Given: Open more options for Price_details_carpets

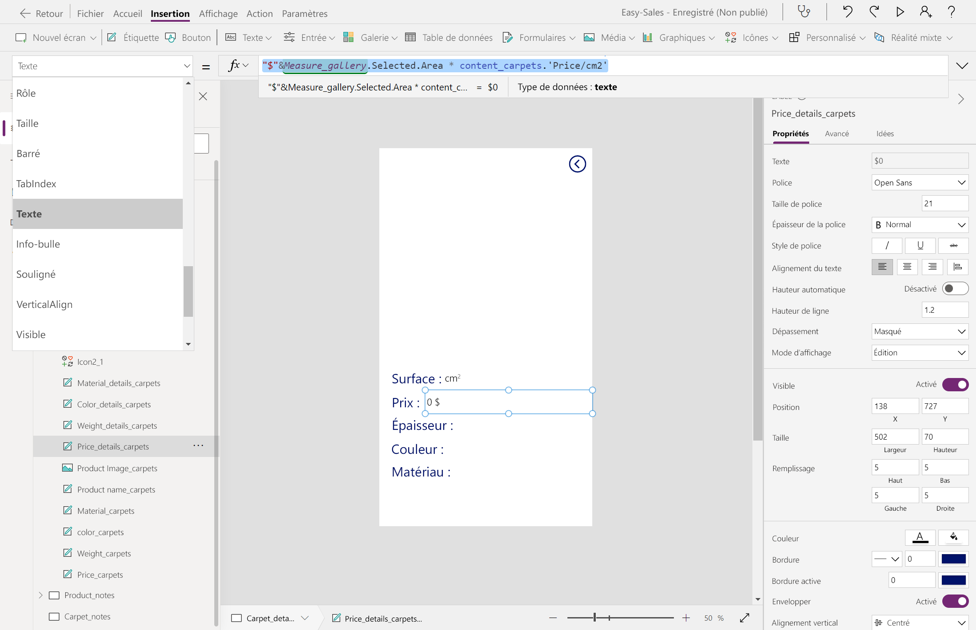Looking at the screenshot, I should click(x=198, y=445).
